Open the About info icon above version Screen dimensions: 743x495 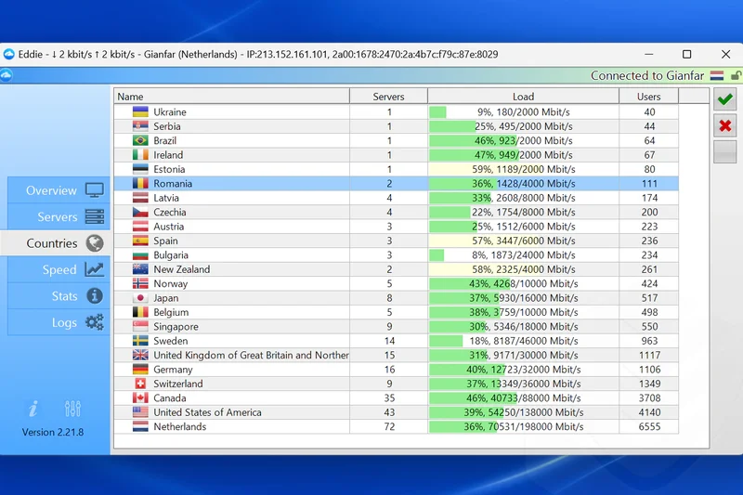33,409
